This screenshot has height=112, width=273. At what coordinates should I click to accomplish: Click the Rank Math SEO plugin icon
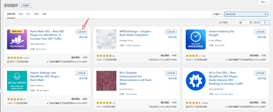tap(17, 39)
